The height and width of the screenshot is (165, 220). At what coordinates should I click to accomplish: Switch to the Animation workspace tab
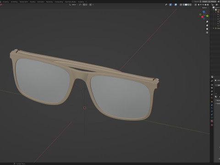[41, 2]
